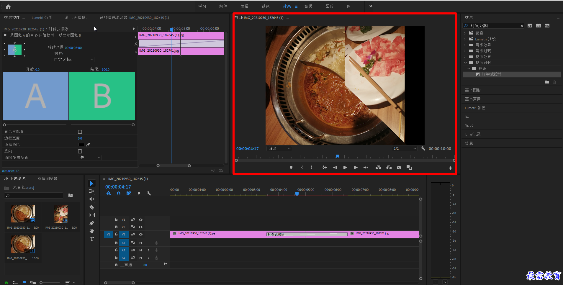563x285 pixels.
Task: Expand the audio effects folder
Action: tap(465, 45)
